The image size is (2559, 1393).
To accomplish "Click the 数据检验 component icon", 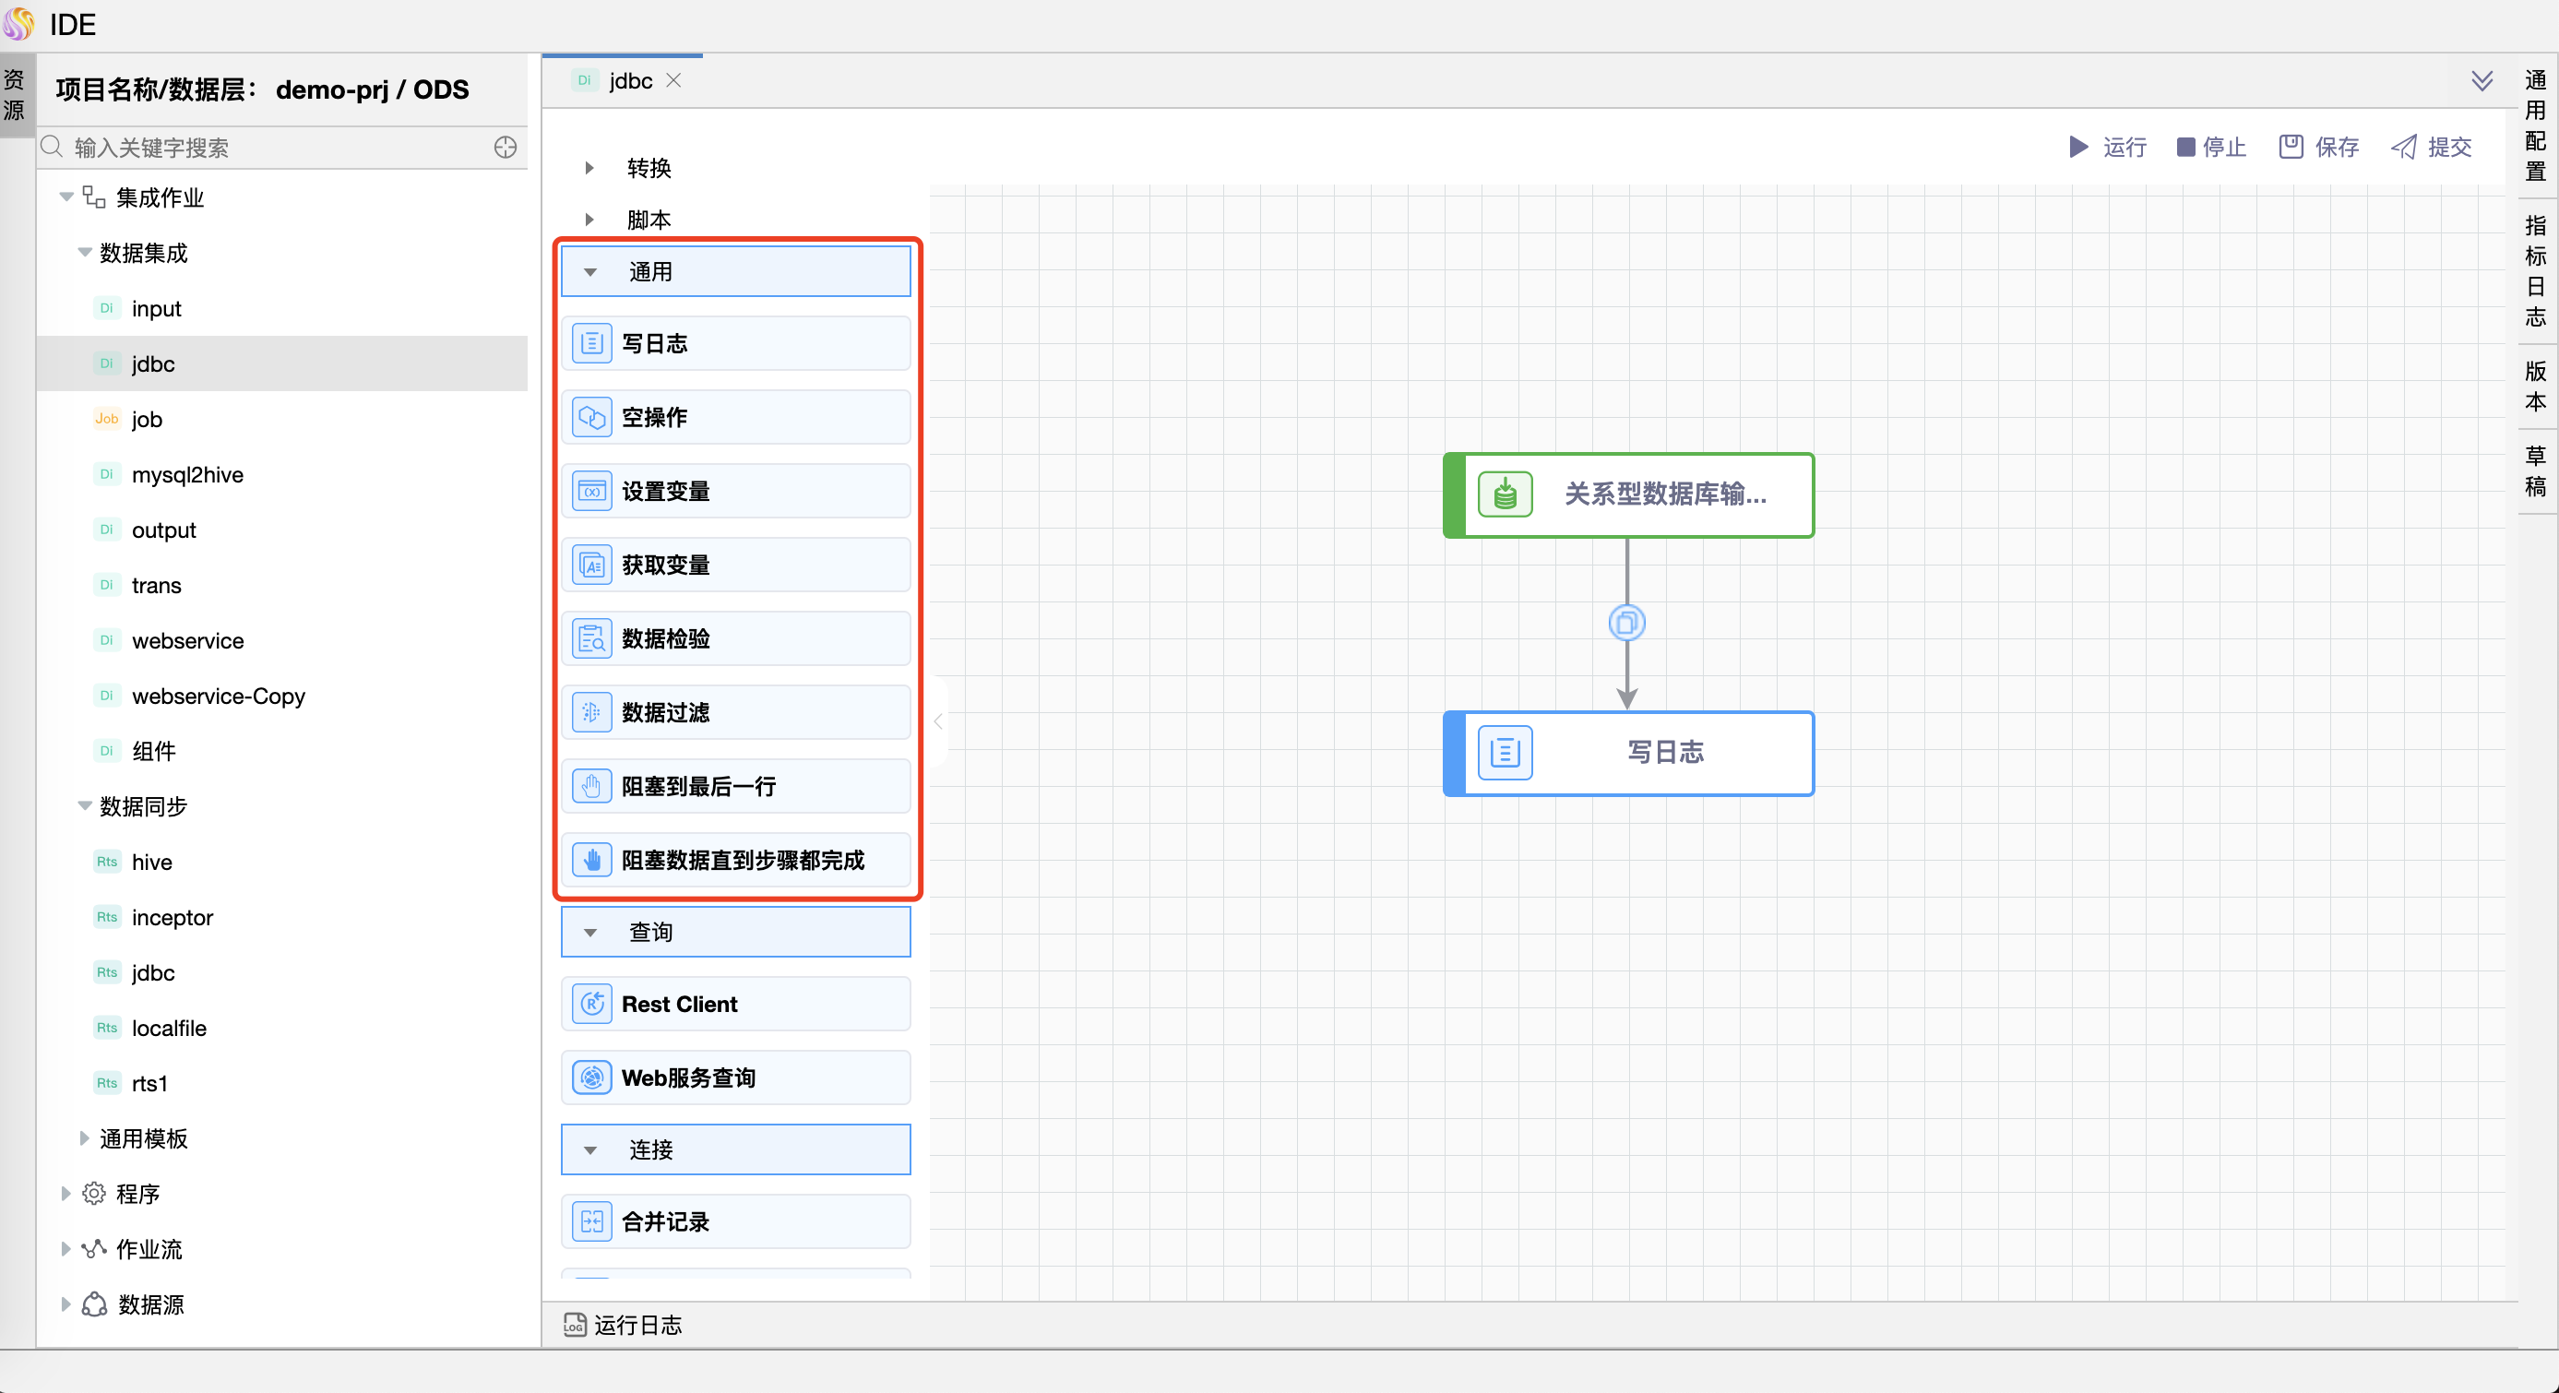I will pos(592,639).
